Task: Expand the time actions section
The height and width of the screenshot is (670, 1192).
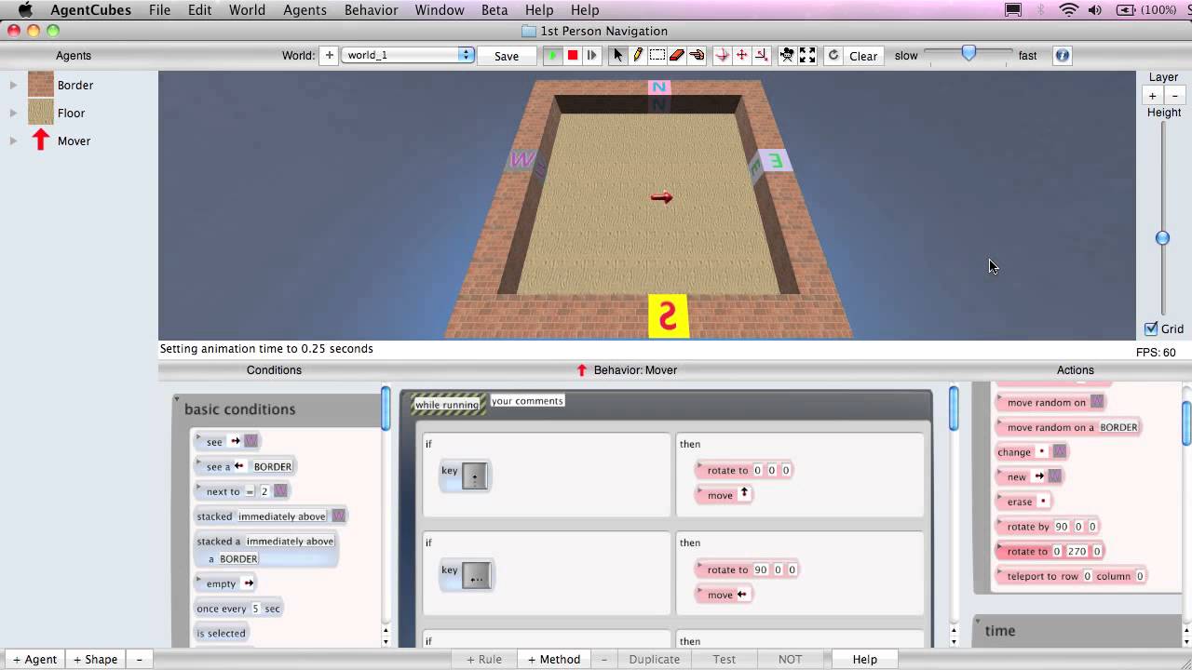Action: pos(978,621)
